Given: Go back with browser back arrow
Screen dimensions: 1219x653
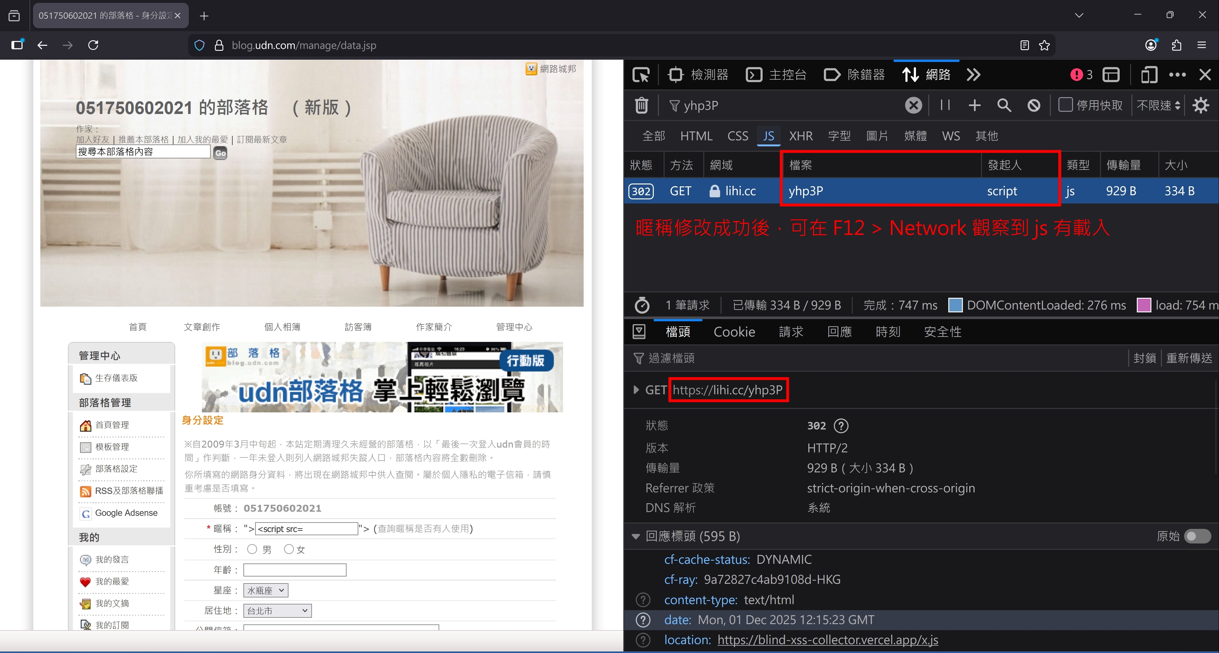Looking at the screenshot, I should (43, 45).
